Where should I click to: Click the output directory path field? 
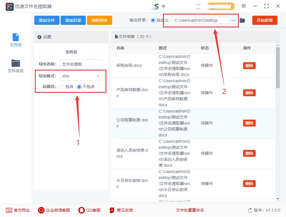200,20
